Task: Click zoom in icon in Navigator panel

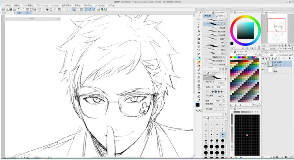Action: tap(283, 45)
